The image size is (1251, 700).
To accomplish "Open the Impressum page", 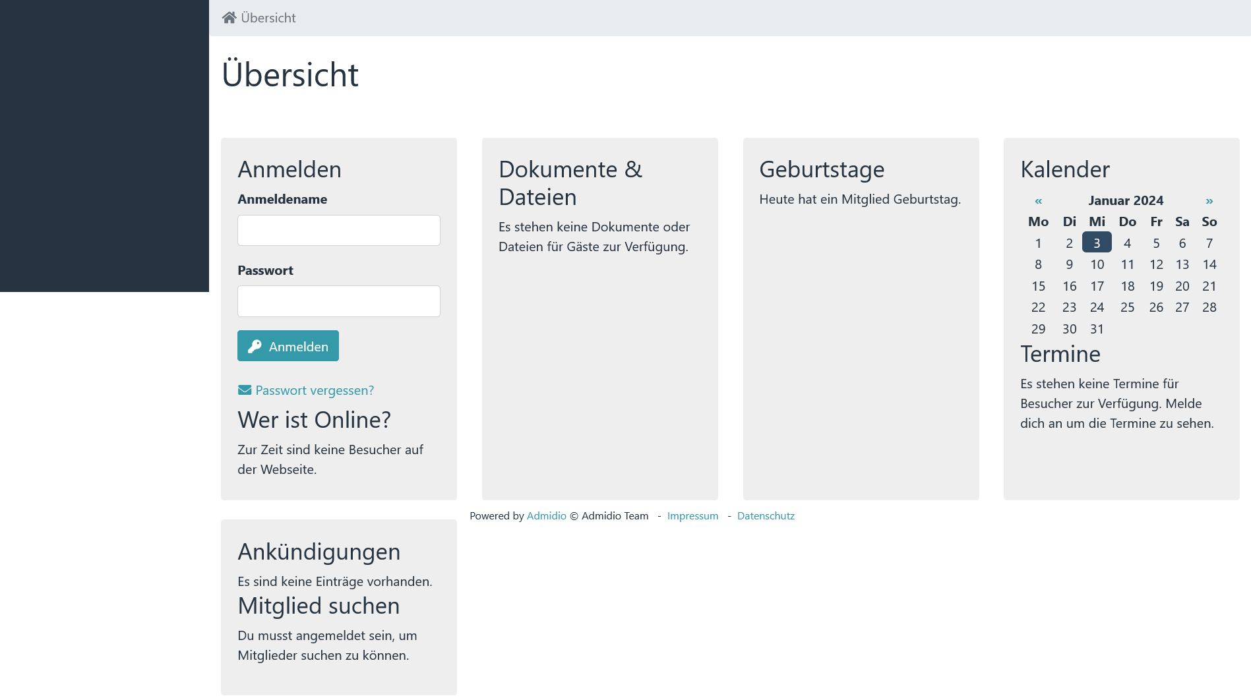I will pos(692,515).
